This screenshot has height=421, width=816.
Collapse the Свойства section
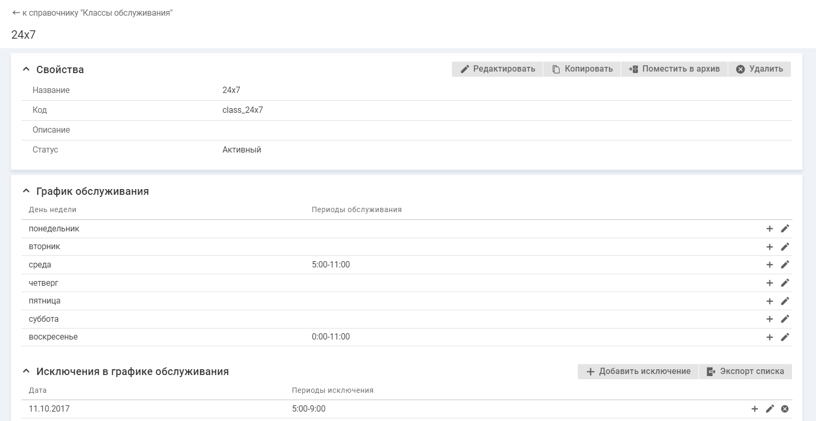(26, 69)
